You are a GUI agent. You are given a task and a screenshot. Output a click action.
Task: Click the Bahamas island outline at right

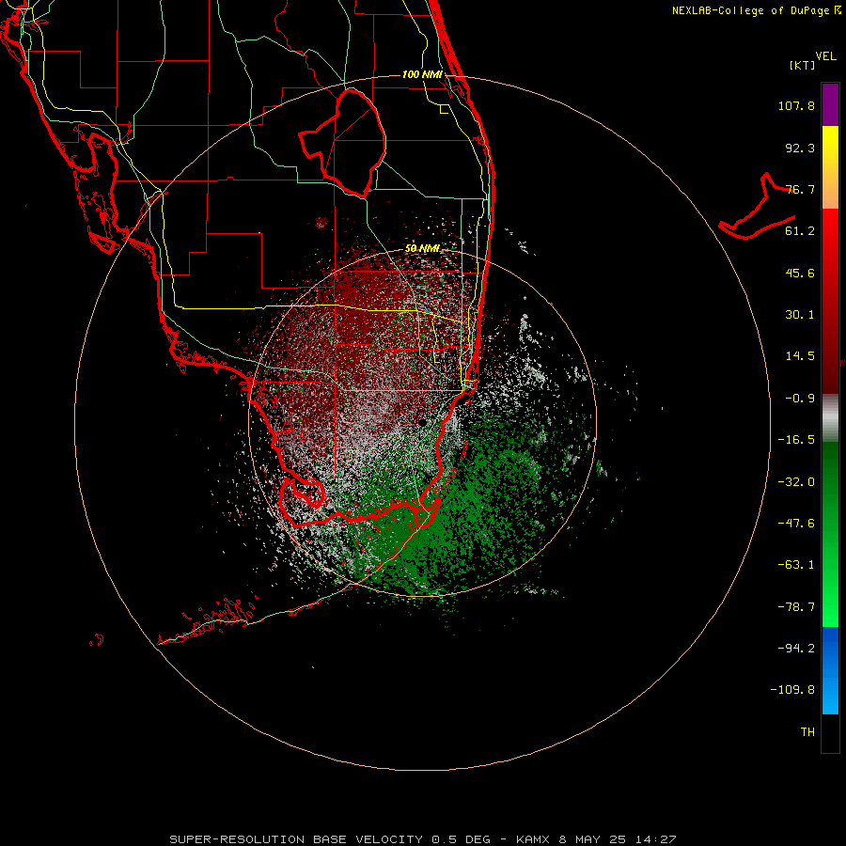click(758, 206)
